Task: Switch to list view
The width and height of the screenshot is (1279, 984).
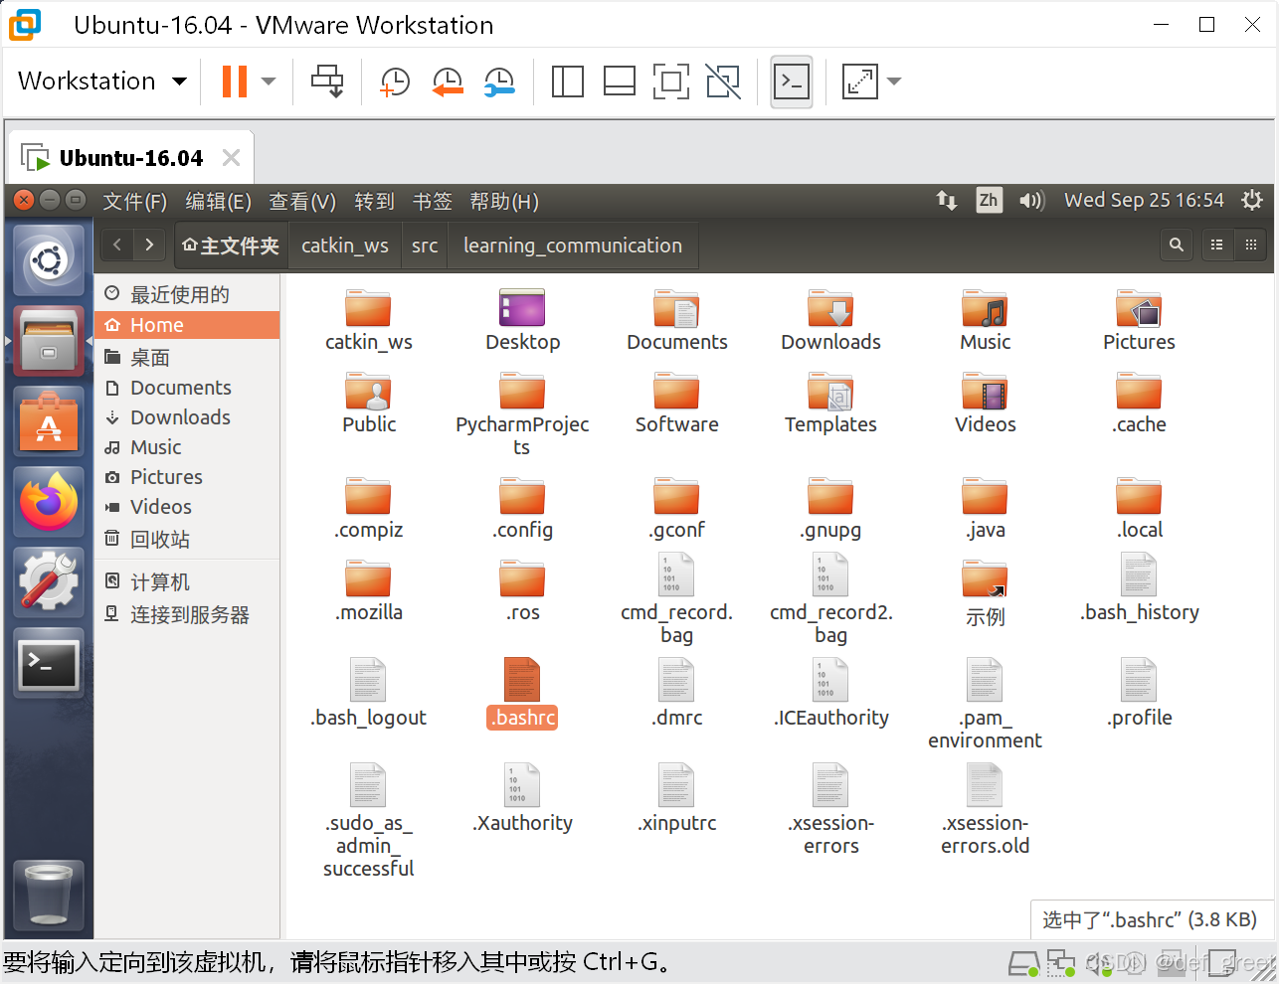Action: coord(1216,245)
